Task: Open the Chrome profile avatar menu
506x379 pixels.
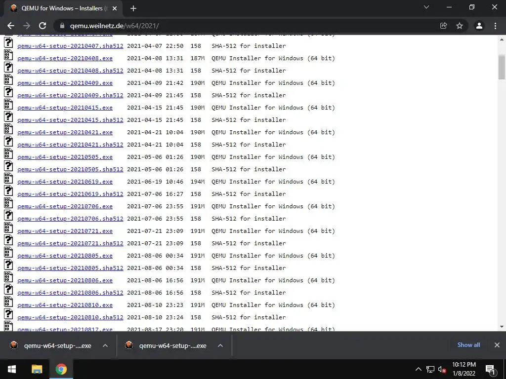Action: tap(479, 26)
